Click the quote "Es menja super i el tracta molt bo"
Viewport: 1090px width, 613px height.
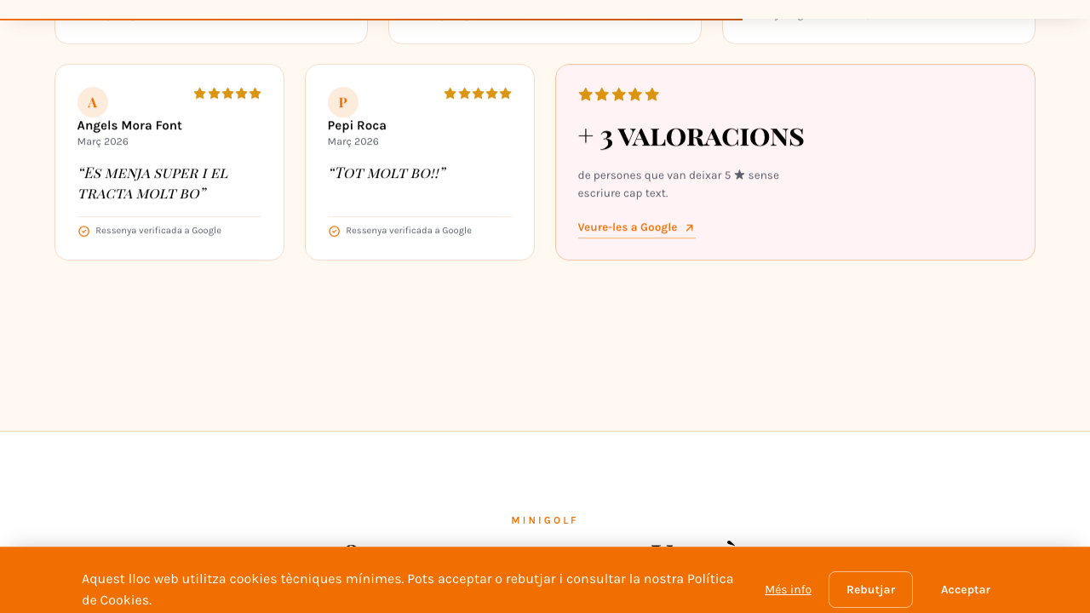[153, 183]
